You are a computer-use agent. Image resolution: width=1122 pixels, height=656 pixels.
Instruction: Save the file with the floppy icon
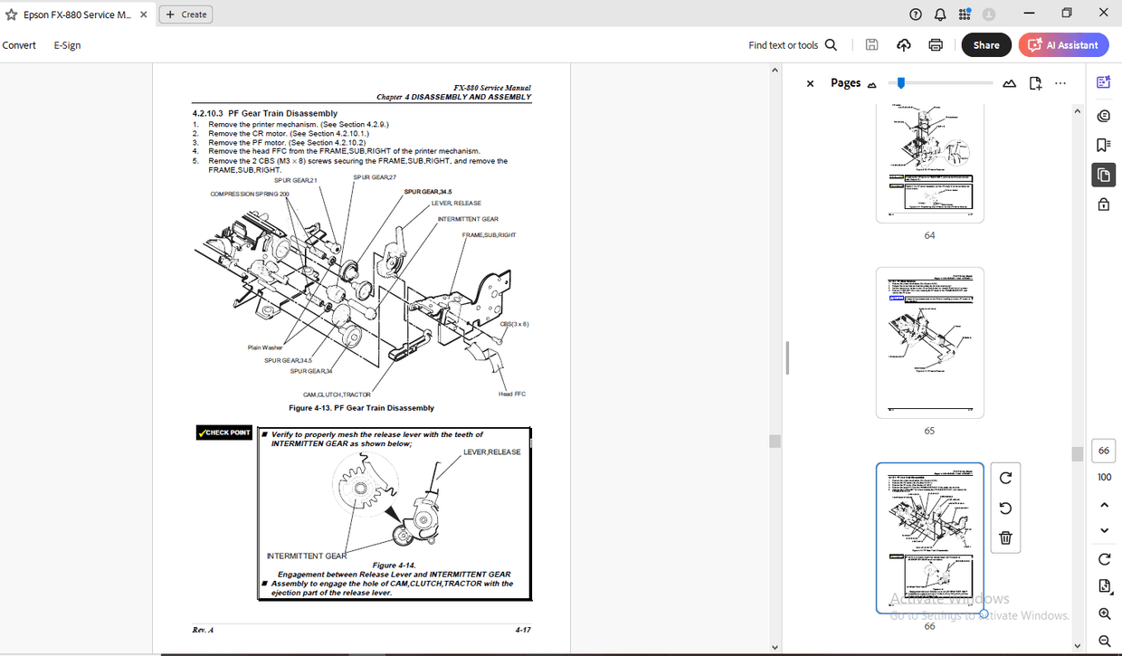pos(871,45)
